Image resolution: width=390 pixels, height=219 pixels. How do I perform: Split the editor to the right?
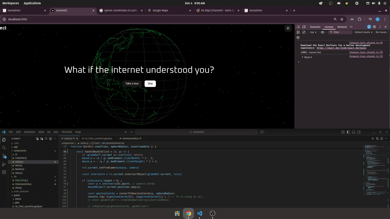pos(381,138)
